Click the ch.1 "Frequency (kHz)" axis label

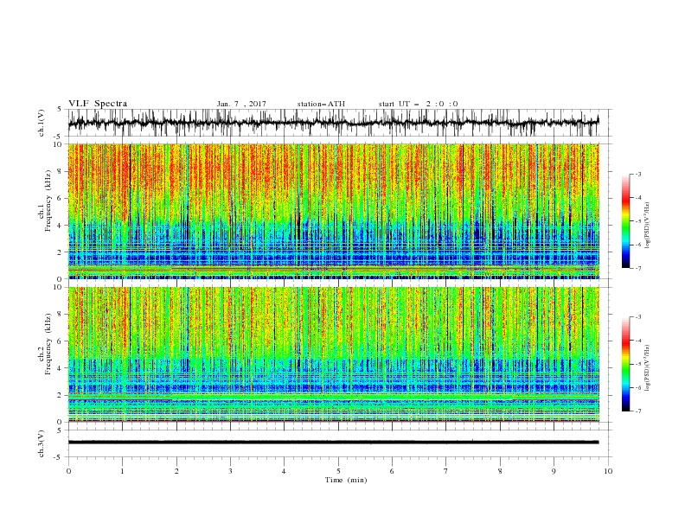[48, 199]
